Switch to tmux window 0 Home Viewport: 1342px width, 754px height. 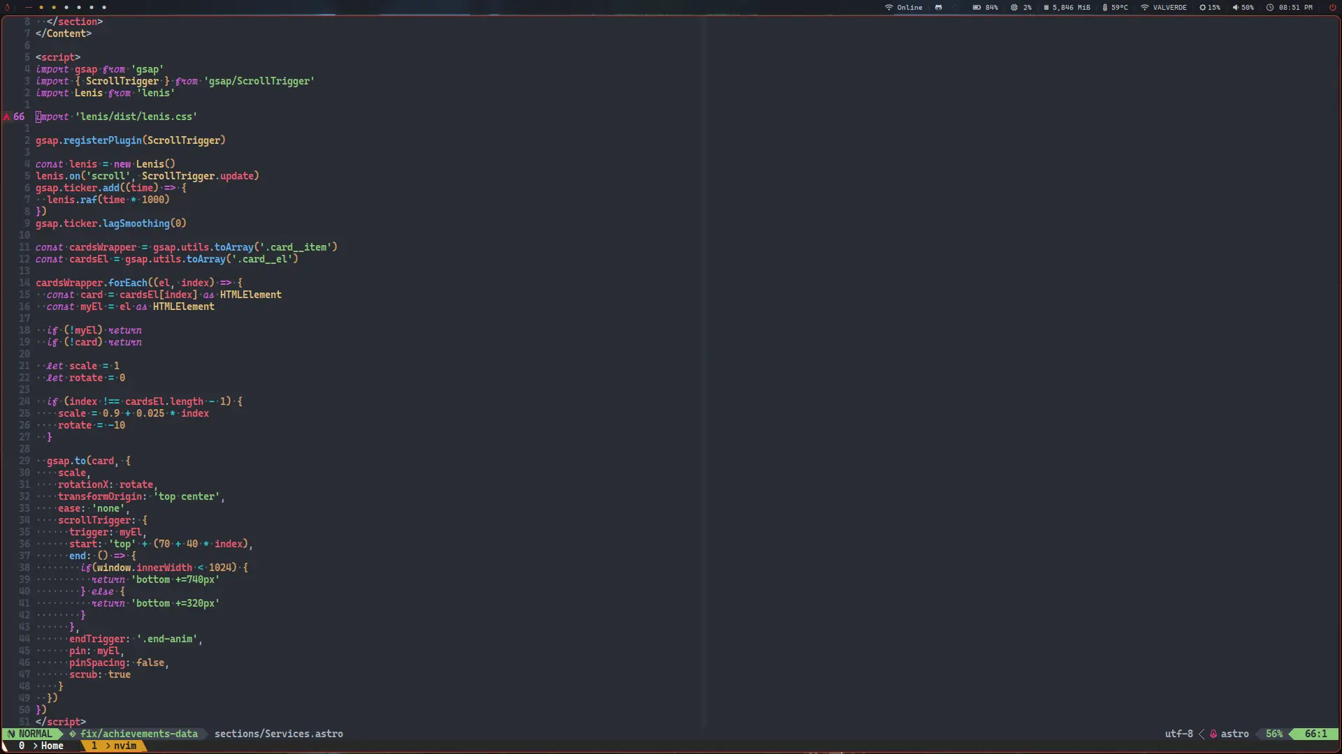pos(41,746)
